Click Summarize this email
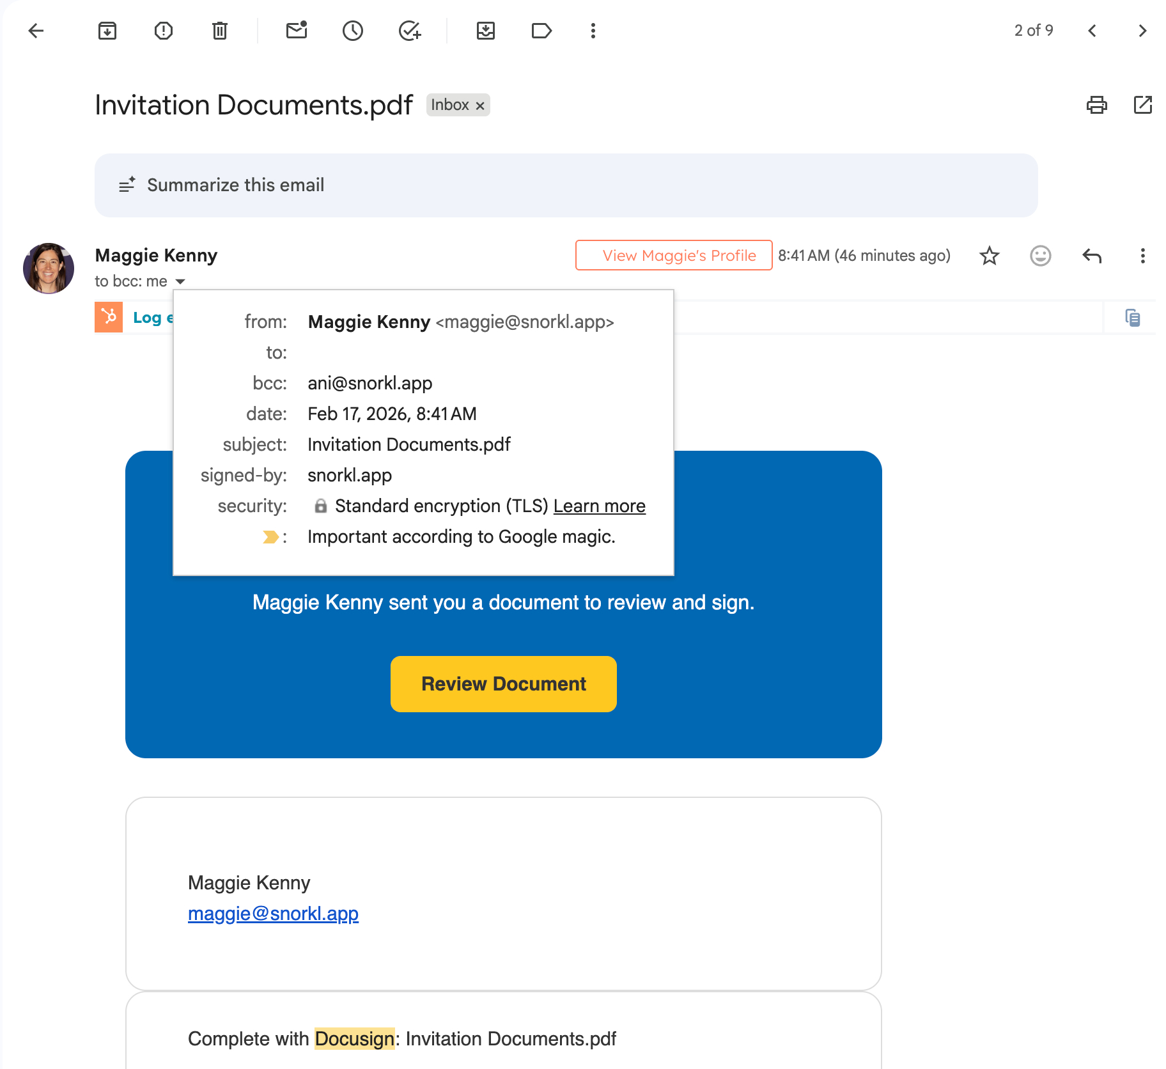 235,185
